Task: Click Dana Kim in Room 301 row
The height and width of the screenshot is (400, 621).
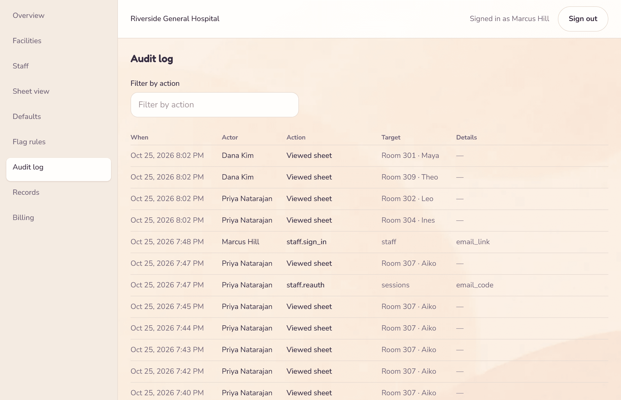Action: [x=238, y=156]
